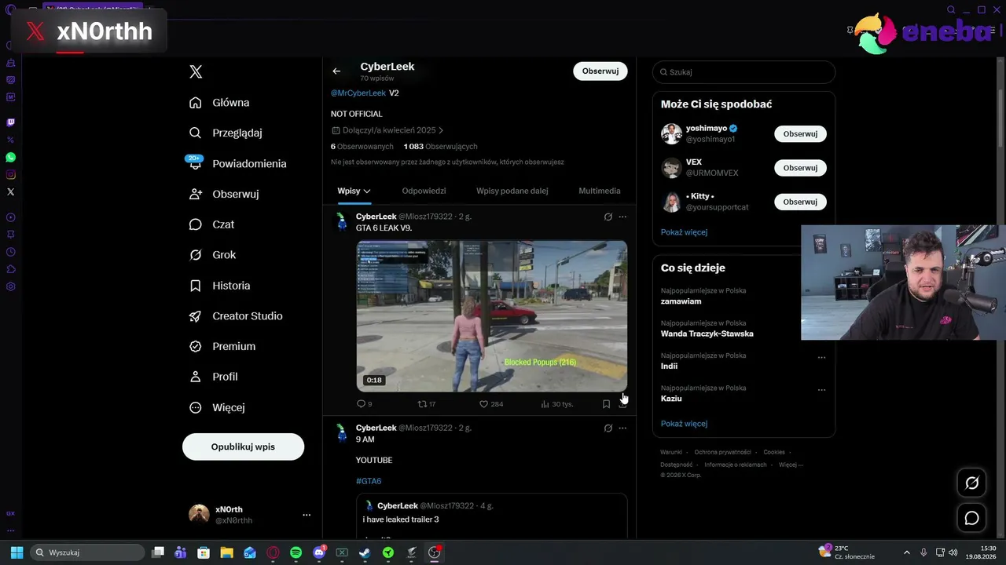Open Opera sidebar settings gear

click(11, 286)
